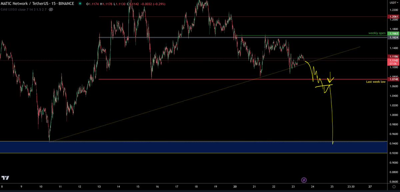Open the purple lightning events icon

point(304,180)
